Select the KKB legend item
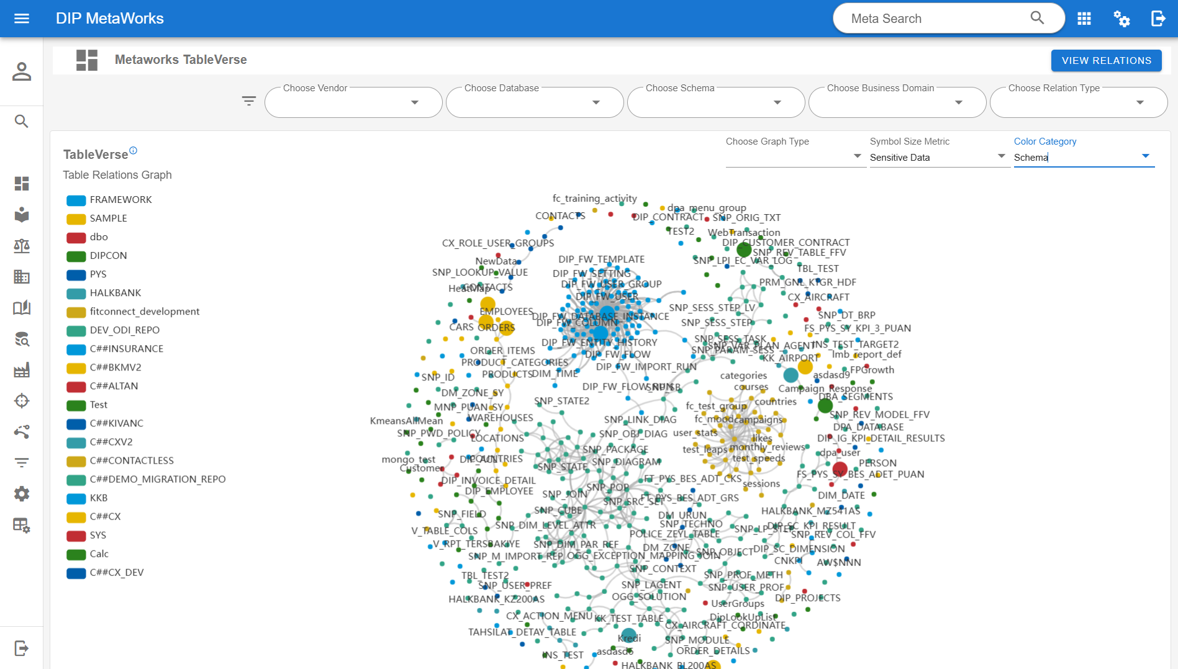The width and height of the screenshot is (1178, 669). (87, 498)
